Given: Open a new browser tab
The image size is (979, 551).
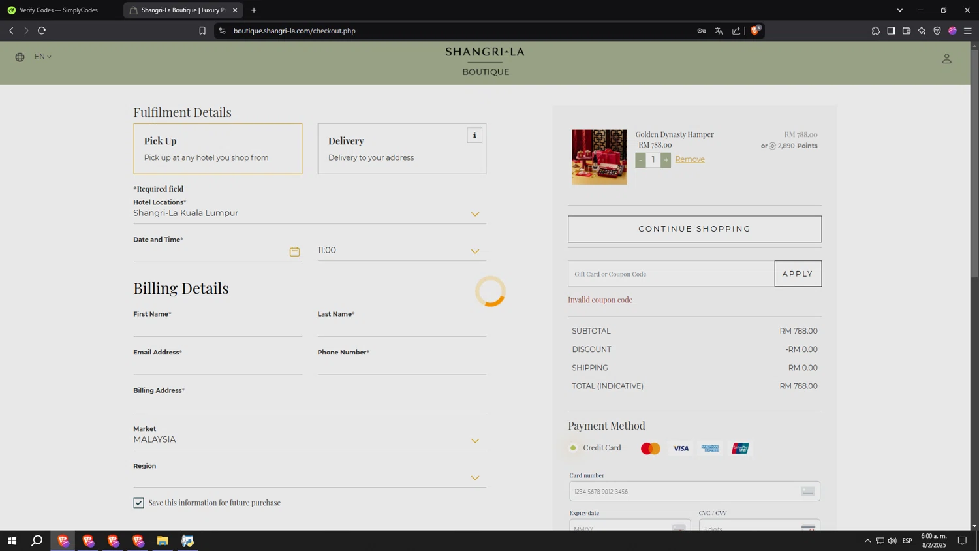Looking at the screenshot, I should coord(254,10).
